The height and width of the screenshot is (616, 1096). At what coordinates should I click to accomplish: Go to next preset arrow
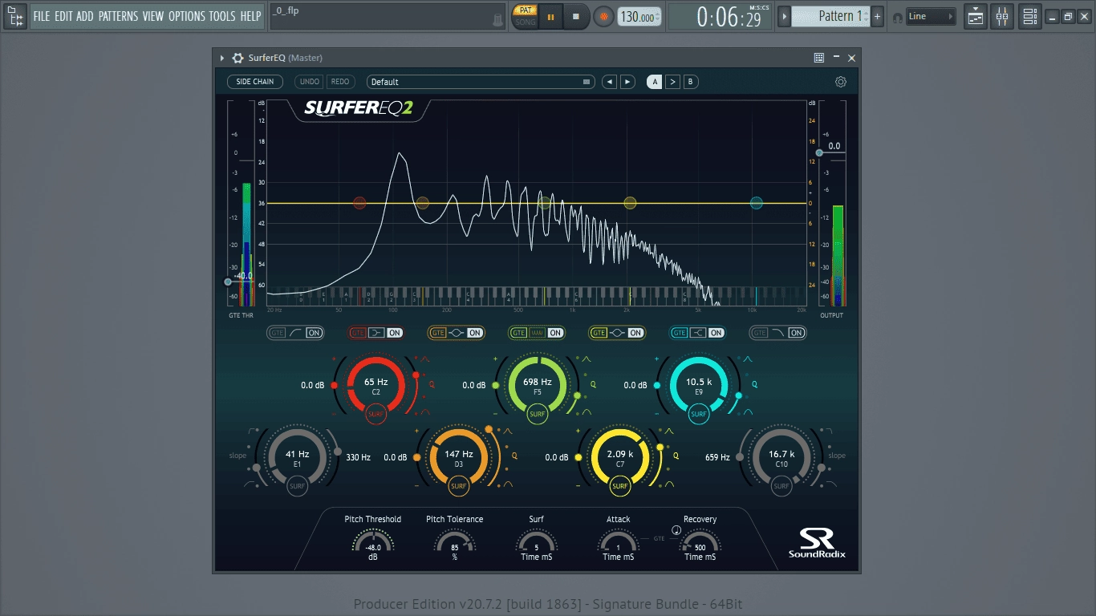(627, 82)
